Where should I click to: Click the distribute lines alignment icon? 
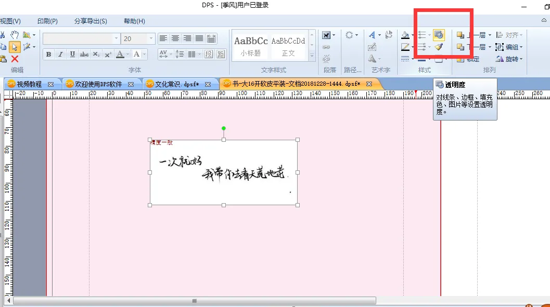(211, 38)
